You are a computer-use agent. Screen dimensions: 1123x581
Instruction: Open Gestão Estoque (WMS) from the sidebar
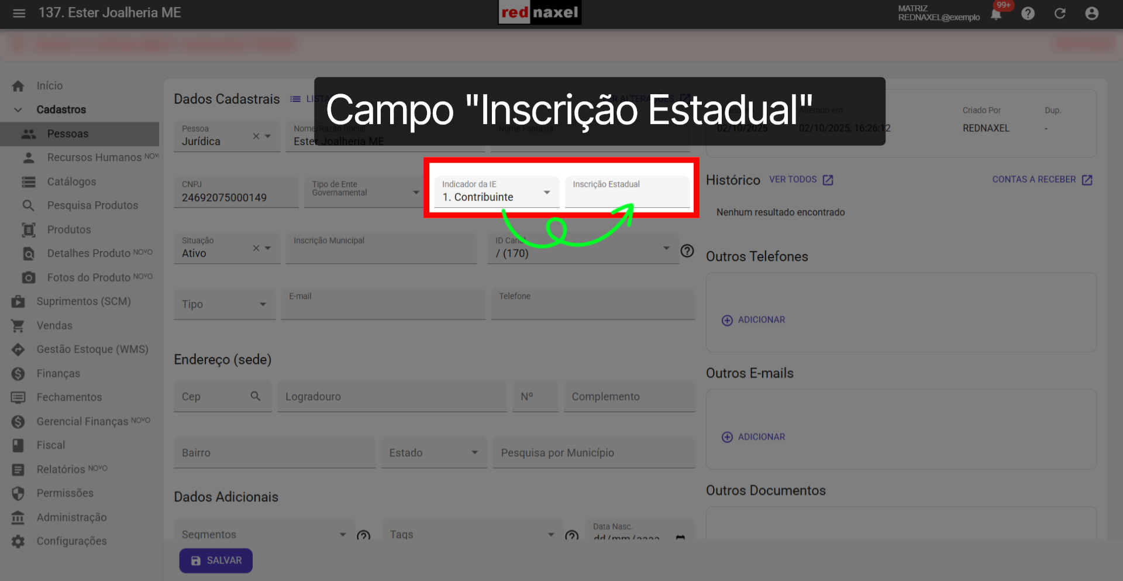pos(18,349)
